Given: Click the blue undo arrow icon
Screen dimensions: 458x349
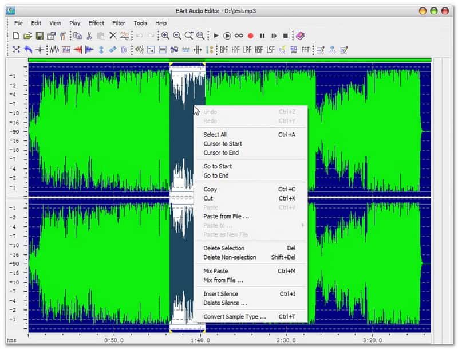Looking at the screenshot, I should [28, 50].
